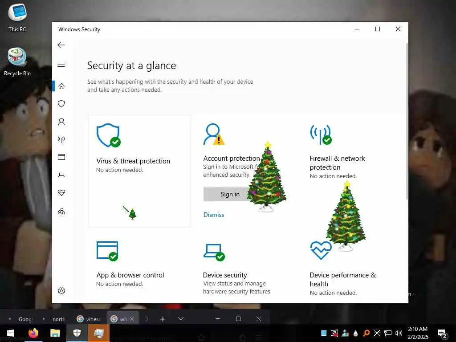Select the orange highlighted taskbar app

(x=98, y=333)
